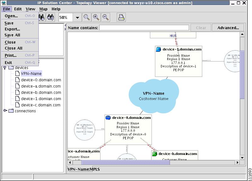Select Close in the File menu

click(20, 42)
